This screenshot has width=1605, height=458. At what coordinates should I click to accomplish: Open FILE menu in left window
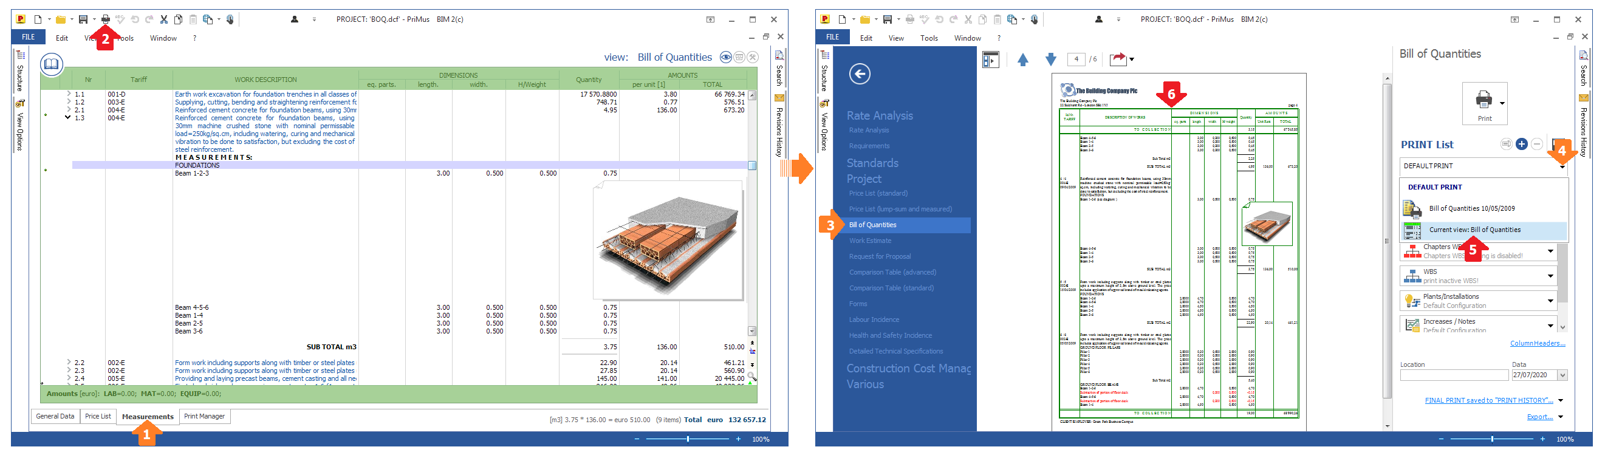coord(29,38)
